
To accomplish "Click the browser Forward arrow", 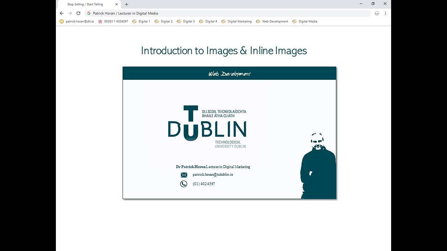I will [70, 13].
